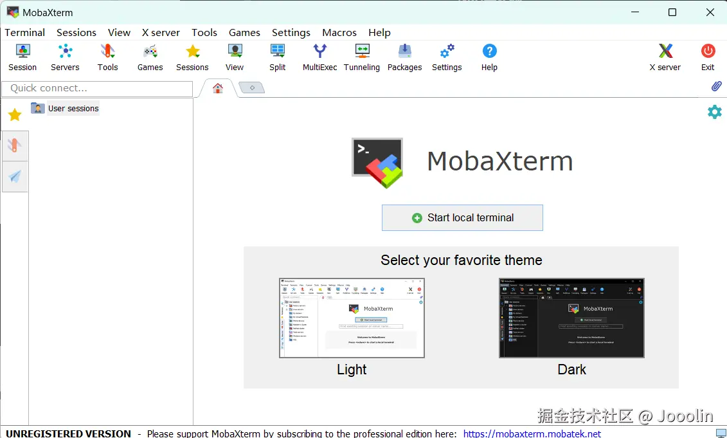Open the Terminal menu
Viewport: 727px width, 438px height.
pyautogui.click(x=25, y=32)
